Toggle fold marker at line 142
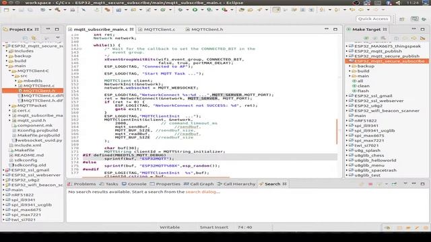431x242 pixels. tap(81, 49)
